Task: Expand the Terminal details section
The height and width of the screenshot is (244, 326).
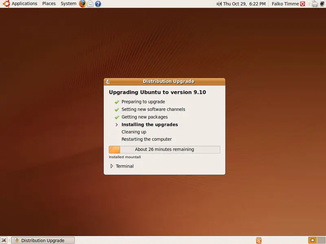Action: click(x=112, y=166)
